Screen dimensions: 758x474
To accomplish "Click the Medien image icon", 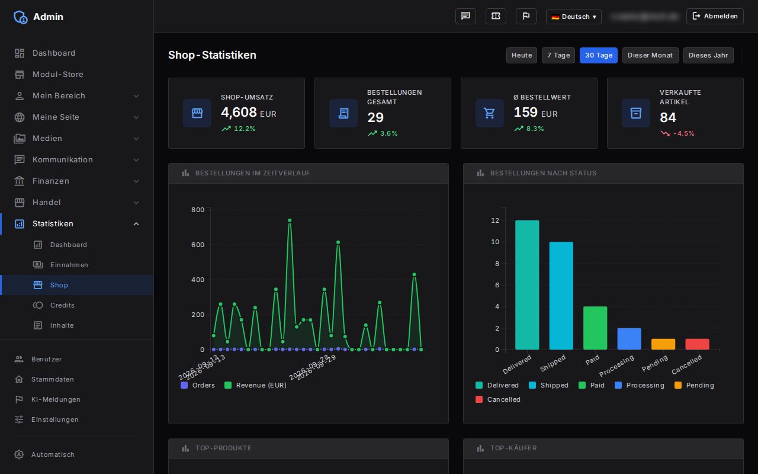I will tap(20, 138).
